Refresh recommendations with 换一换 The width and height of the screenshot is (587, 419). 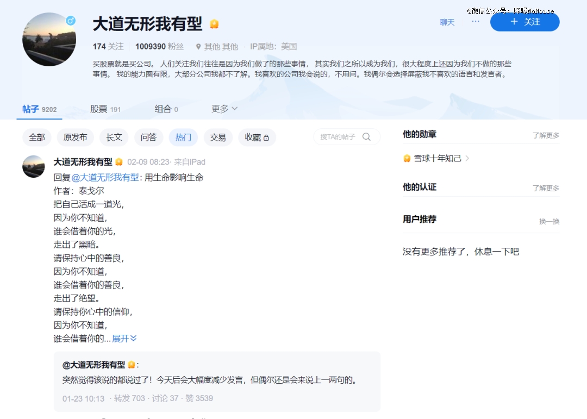pyautogui.click(x=549, y=221)
